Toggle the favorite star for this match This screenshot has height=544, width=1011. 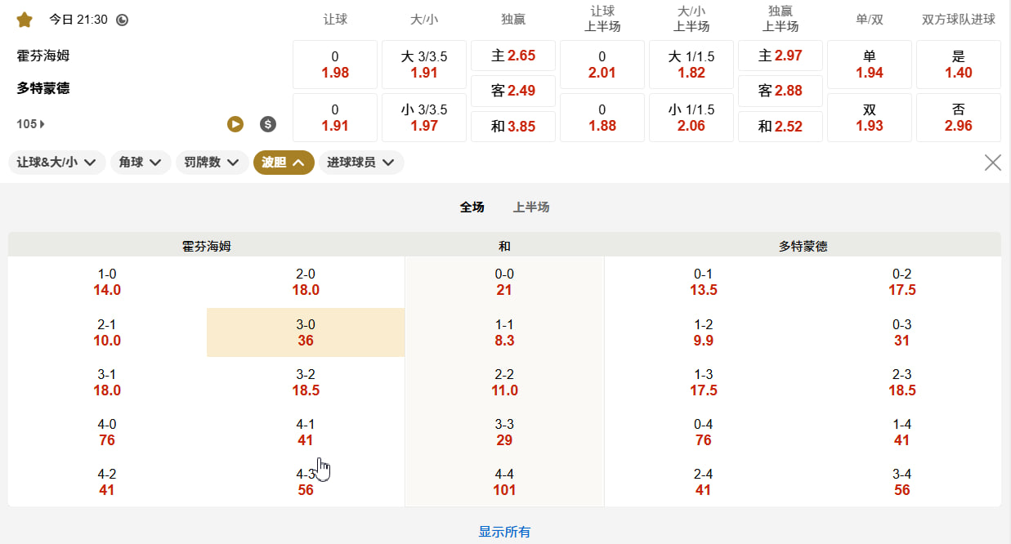pyautogui.click(x=25, y=19)
